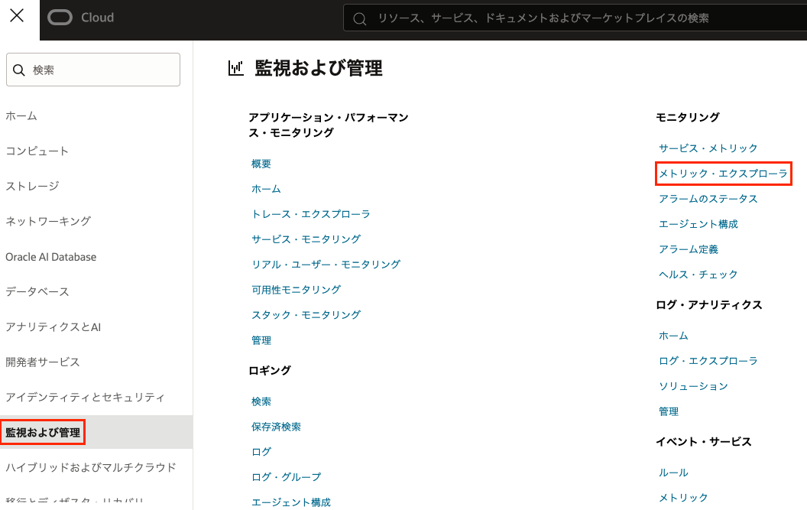This screenshot has height=510, width=807.
Task: Click アプリケーション・パフォーマンス・モニタリング heading
Action: click(x=329, y=125)
